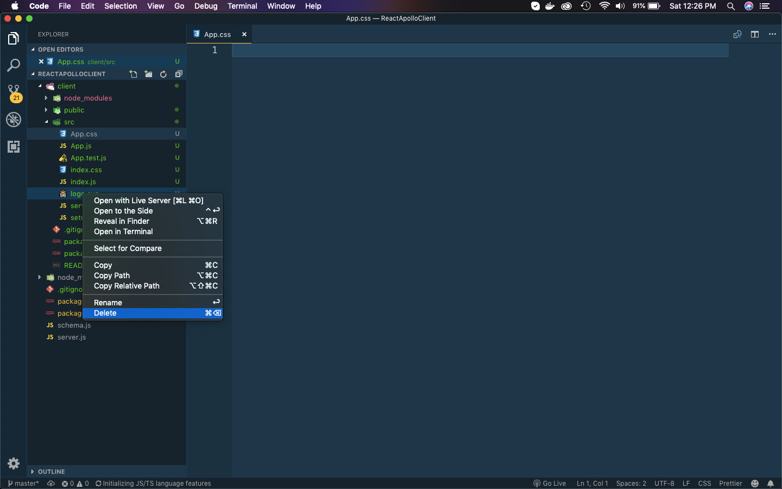Collapse the client folder
The width and height of the screenshot is (782, 489).
pyautogui.click(x=40, y=86)
